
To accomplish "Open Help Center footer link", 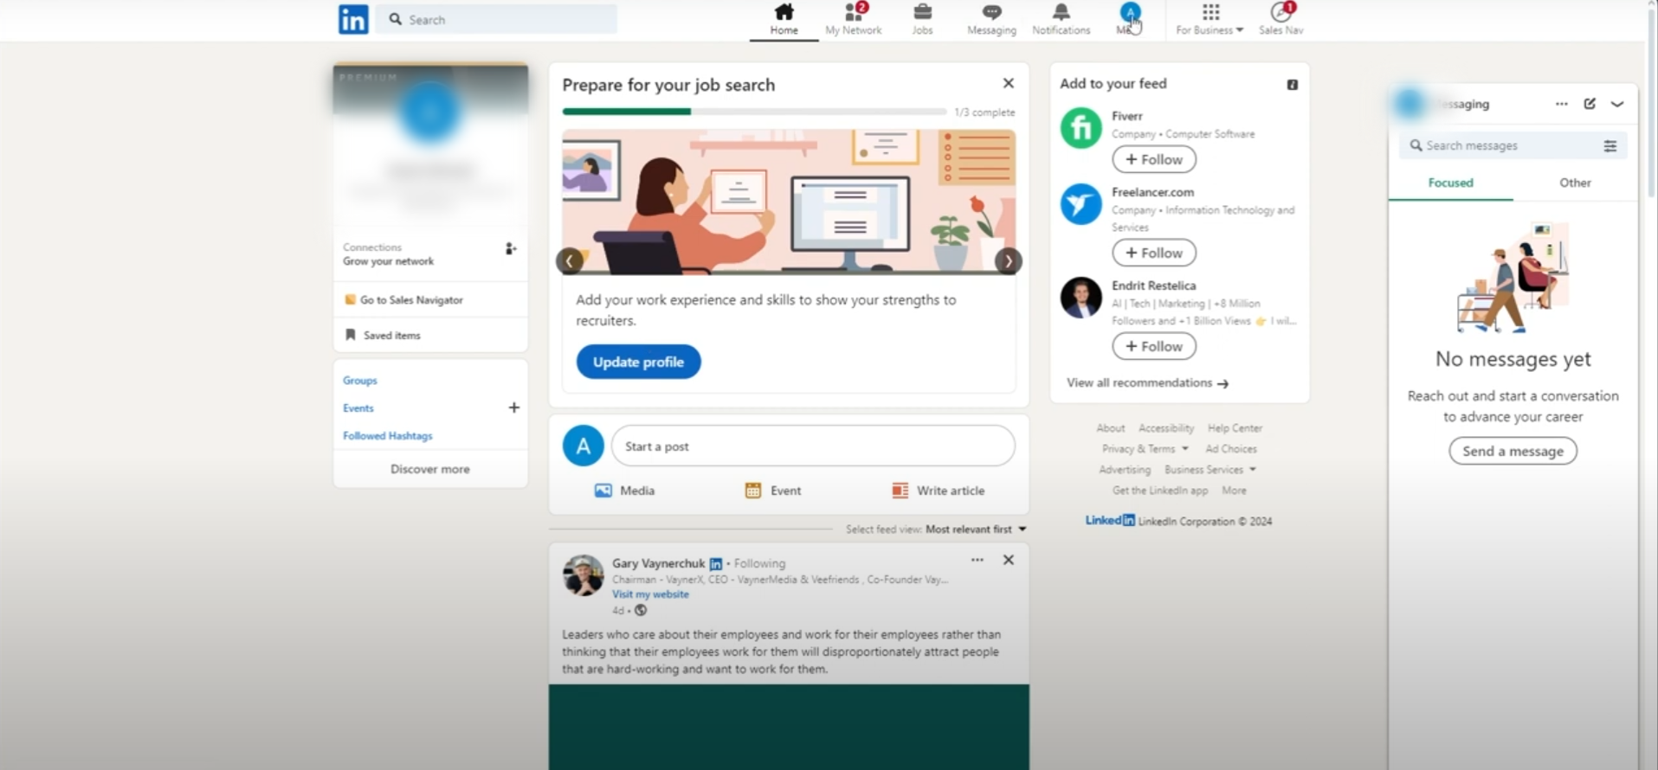I will [1235, 428].
